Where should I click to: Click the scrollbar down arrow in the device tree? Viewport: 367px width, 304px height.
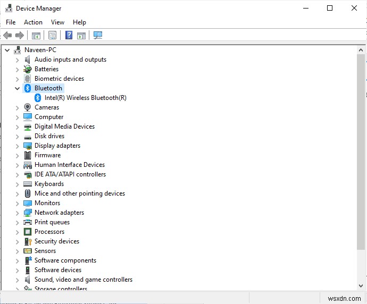pyautogui.click(x=361, y=286)
